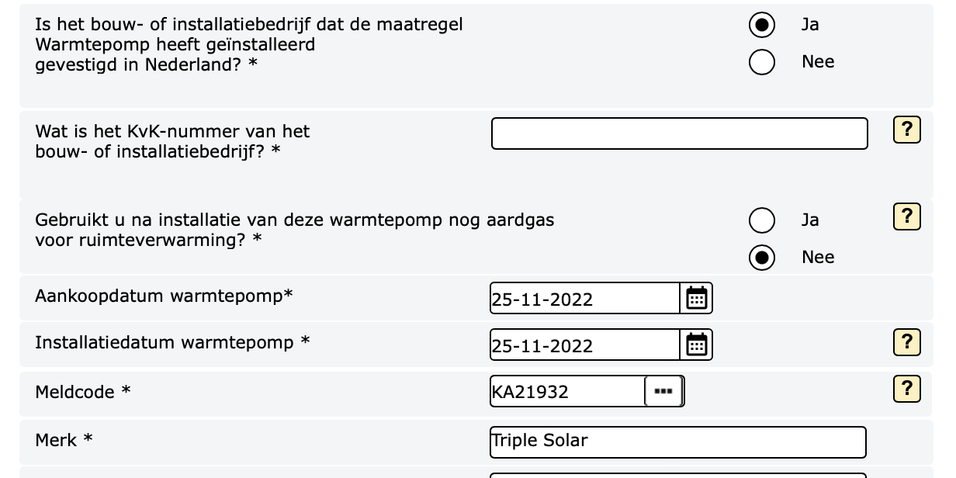This screenshot has height=478, width=956.
Task: Choose Nee for aardgas voor ruimteverwarming
Action: [762, 258]
